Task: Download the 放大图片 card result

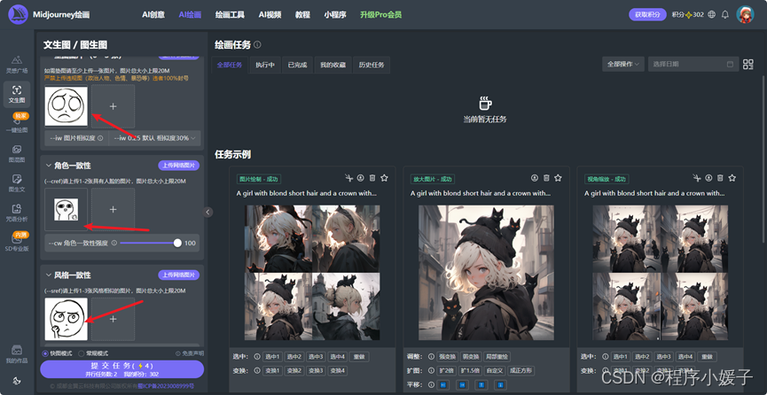Action: (535, 178)
